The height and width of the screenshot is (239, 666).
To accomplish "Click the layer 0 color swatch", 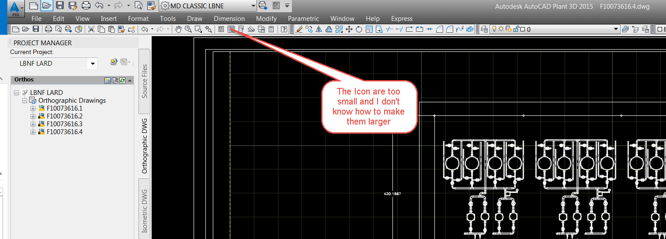I will point(523,29).
